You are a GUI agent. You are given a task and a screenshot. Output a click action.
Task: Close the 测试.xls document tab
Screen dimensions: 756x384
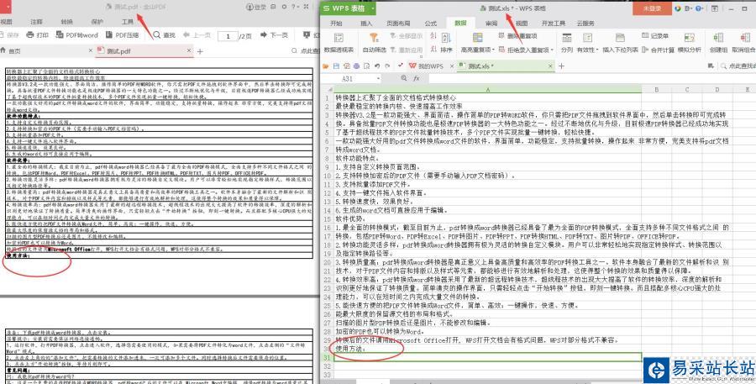[x=550, y=66]
